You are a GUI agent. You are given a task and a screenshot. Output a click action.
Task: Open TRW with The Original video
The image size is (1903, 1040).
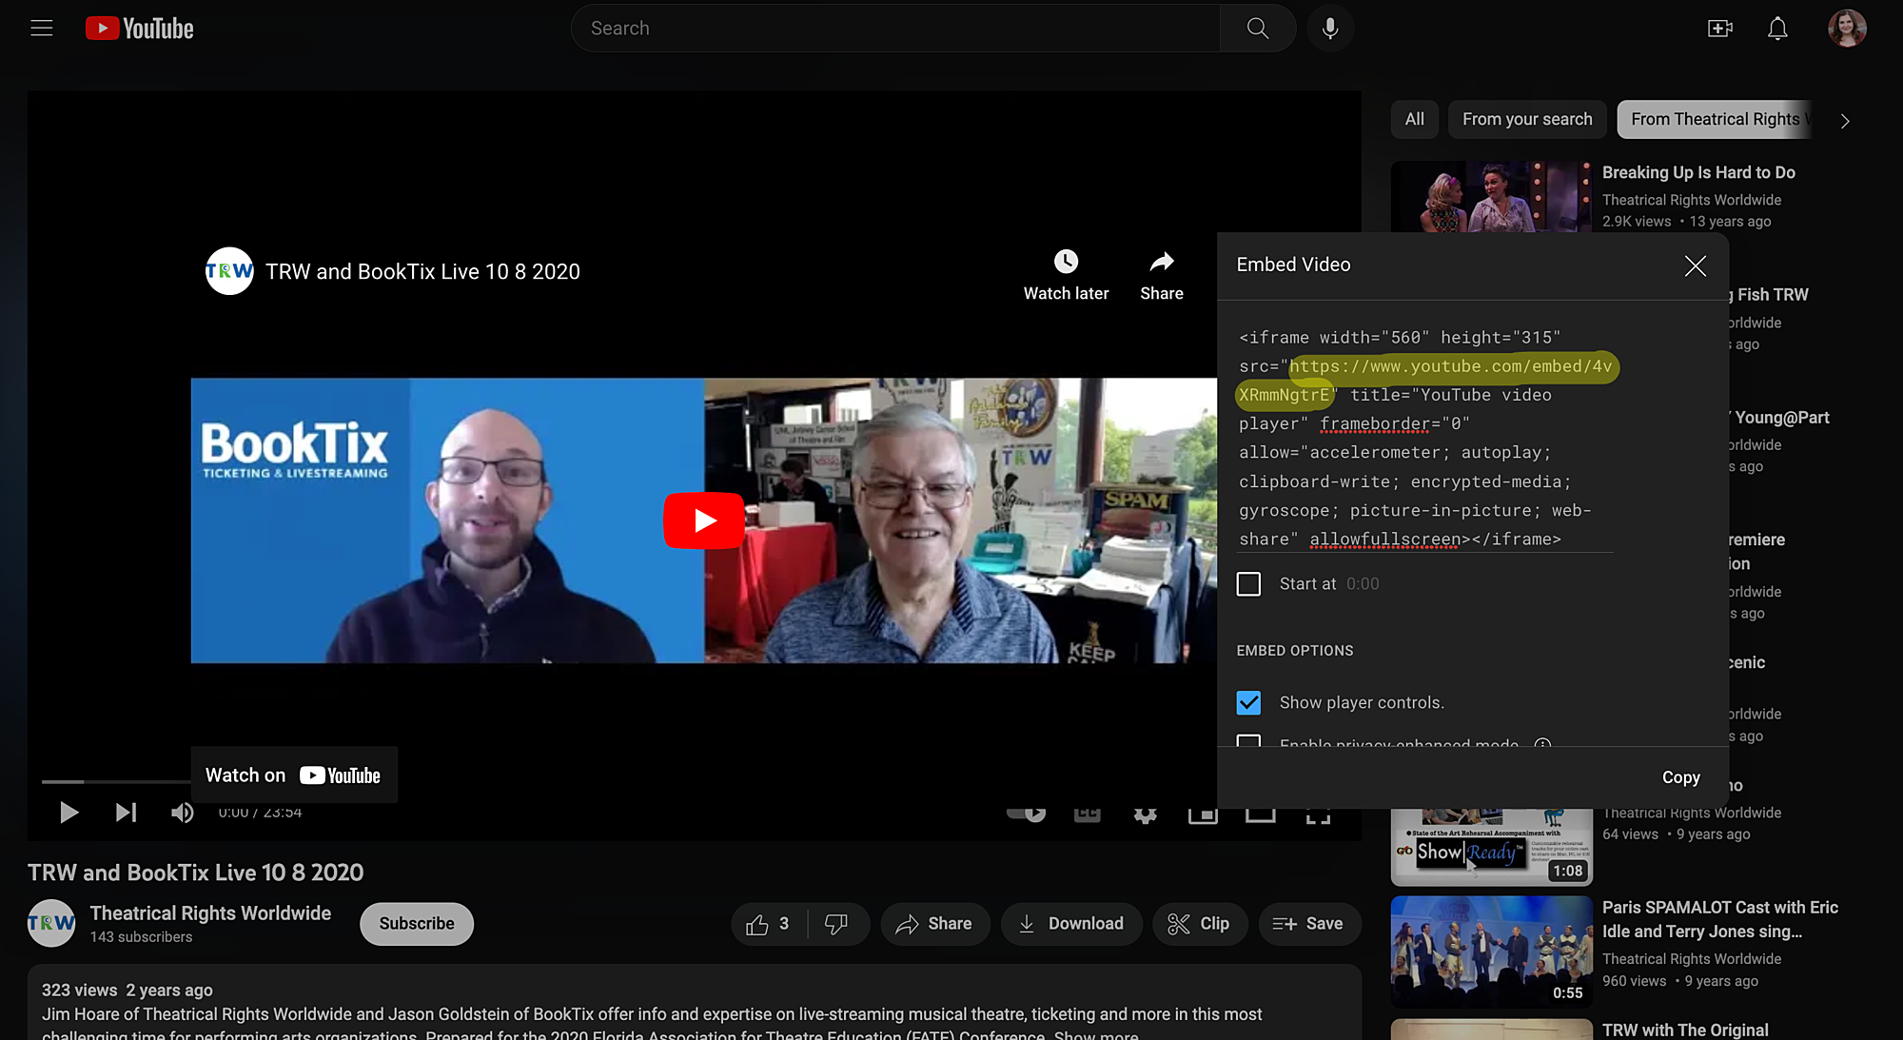tap(1685, 1030)
